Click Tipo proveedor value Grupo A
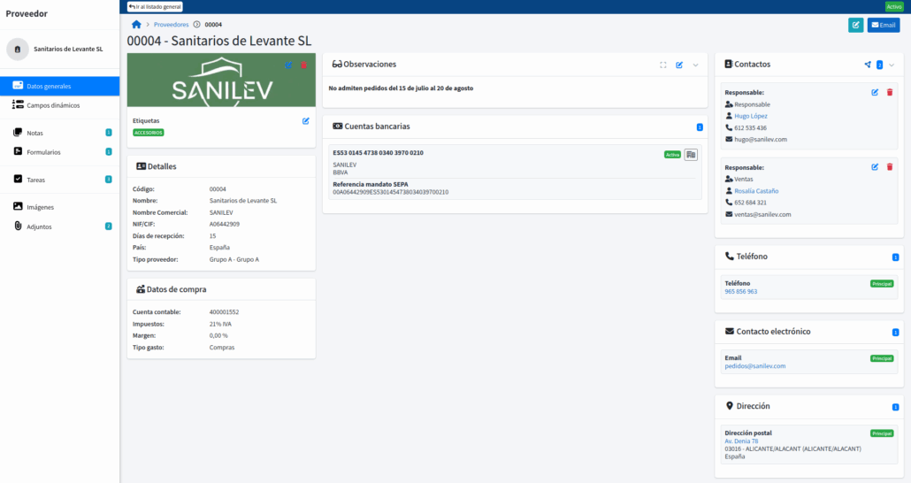 234,259
